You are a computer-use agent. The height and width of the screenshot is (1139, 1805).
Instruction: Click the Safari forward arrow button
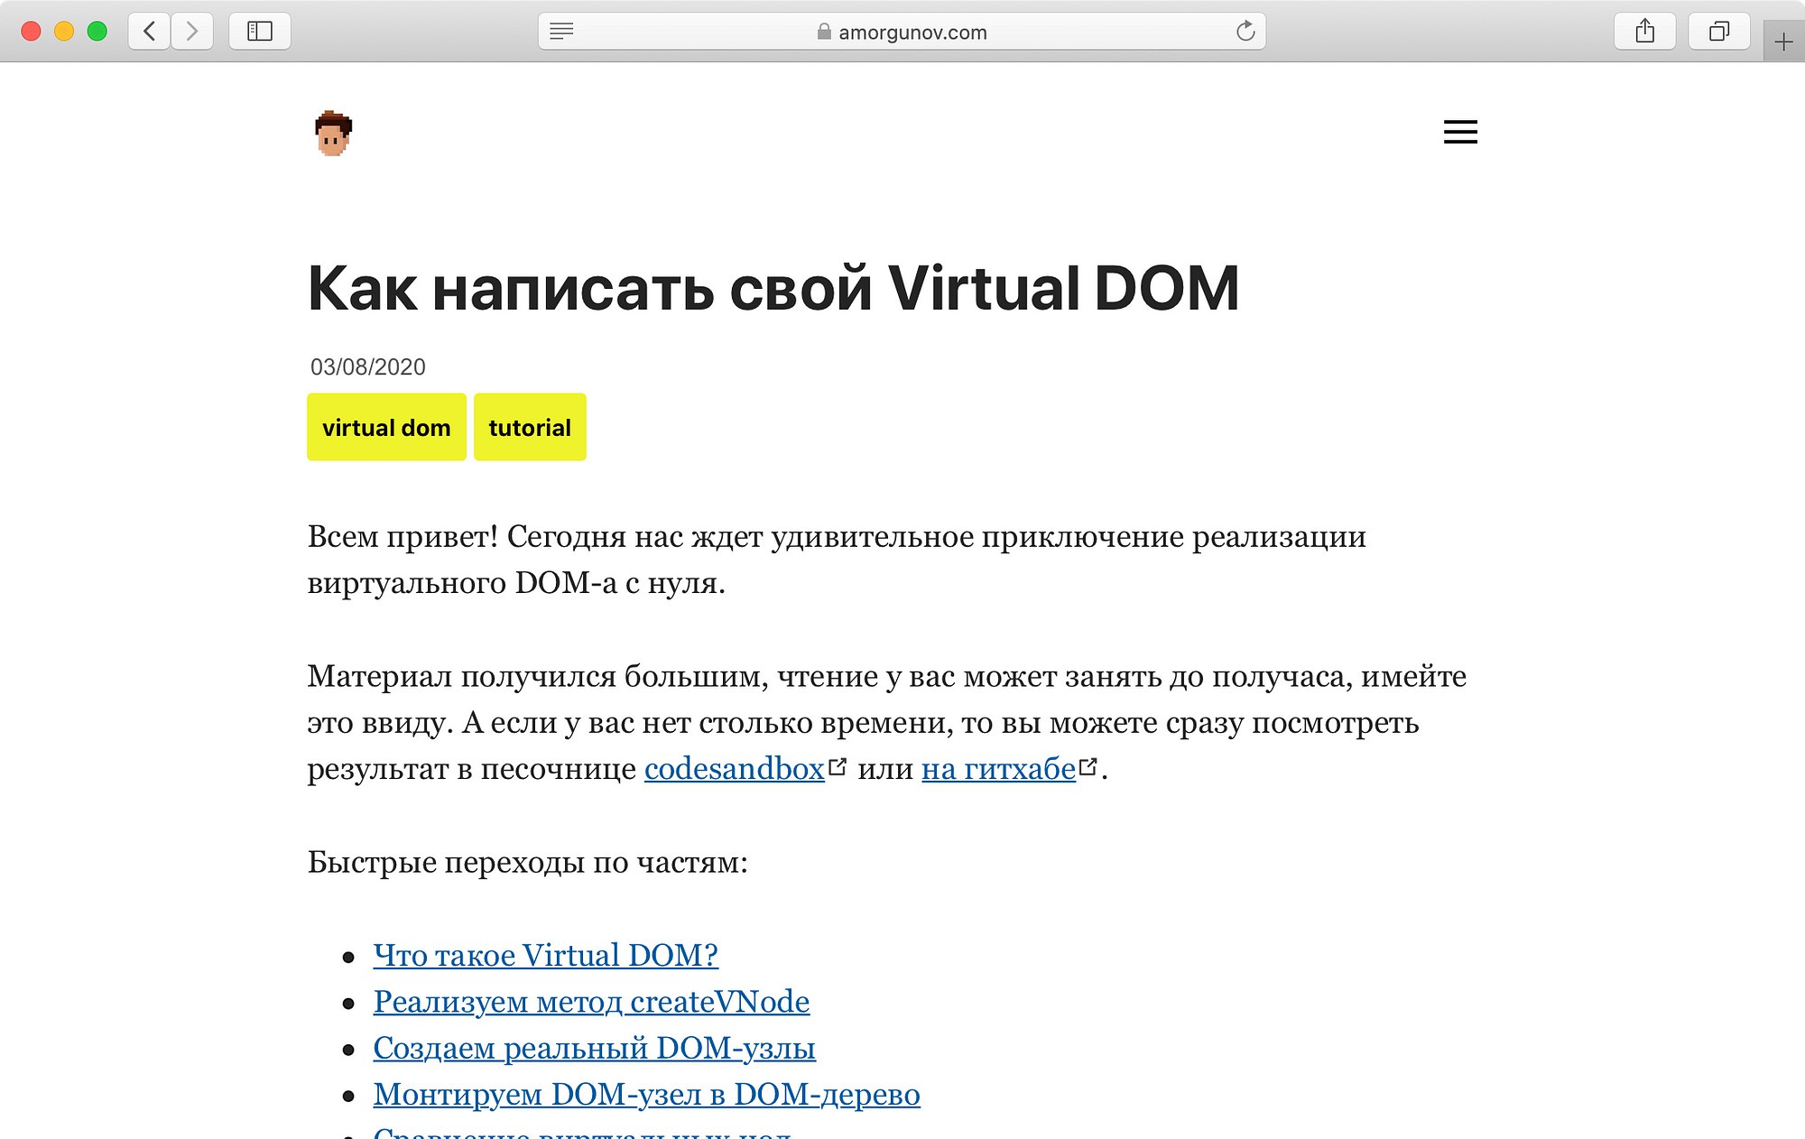tap(192, 32)
